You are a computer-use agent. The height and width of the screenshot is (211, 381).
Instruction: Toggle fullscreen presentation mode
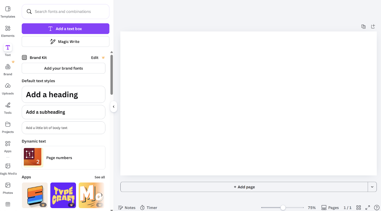click(x=368, y=207)
